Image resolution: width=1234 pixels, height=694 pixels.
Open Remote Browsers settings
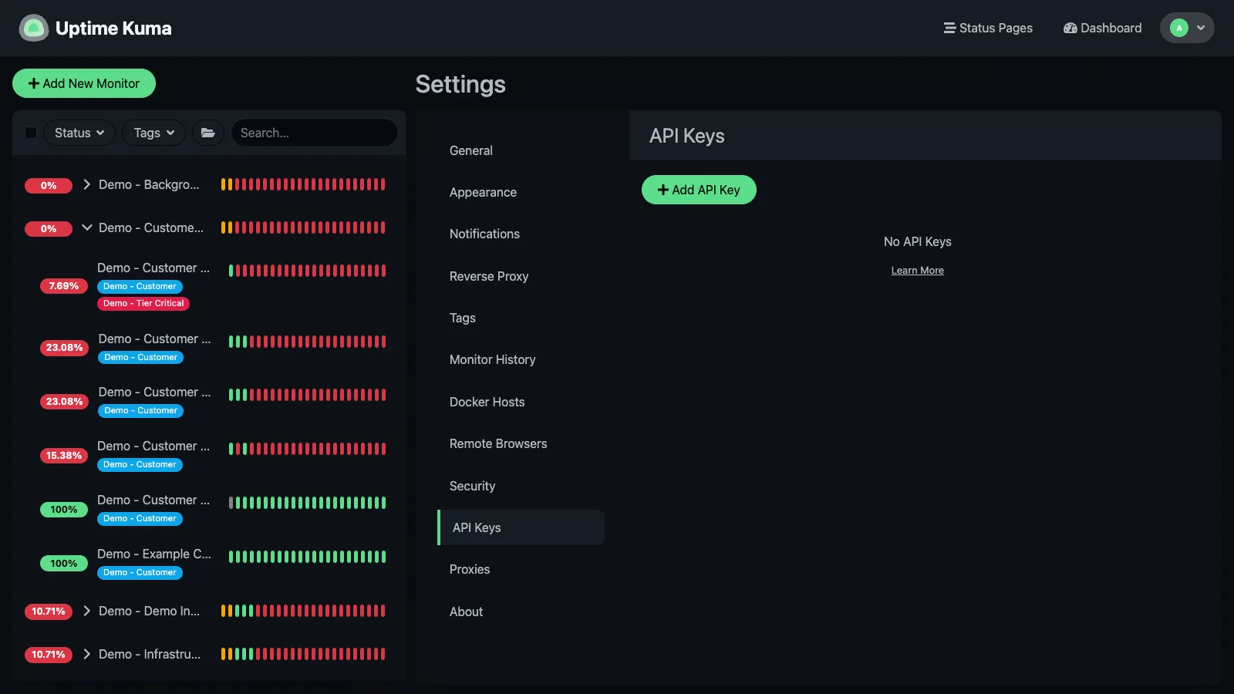pos(521,443)
